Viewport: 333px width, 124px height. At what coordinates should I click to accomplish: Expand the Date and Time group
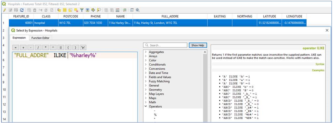(145, 73)
